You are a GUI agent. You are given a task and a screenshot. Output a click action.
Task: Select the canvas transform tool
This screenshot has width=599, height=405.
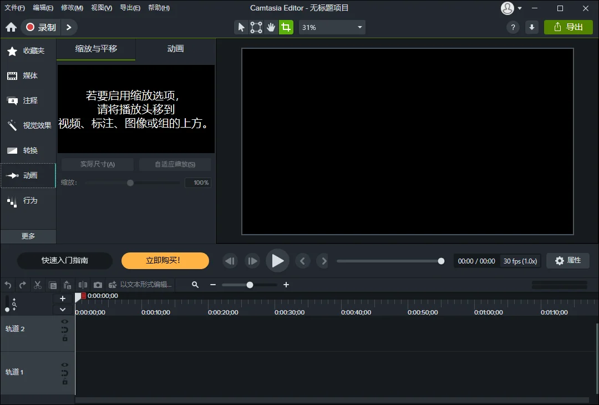[256, 27]
